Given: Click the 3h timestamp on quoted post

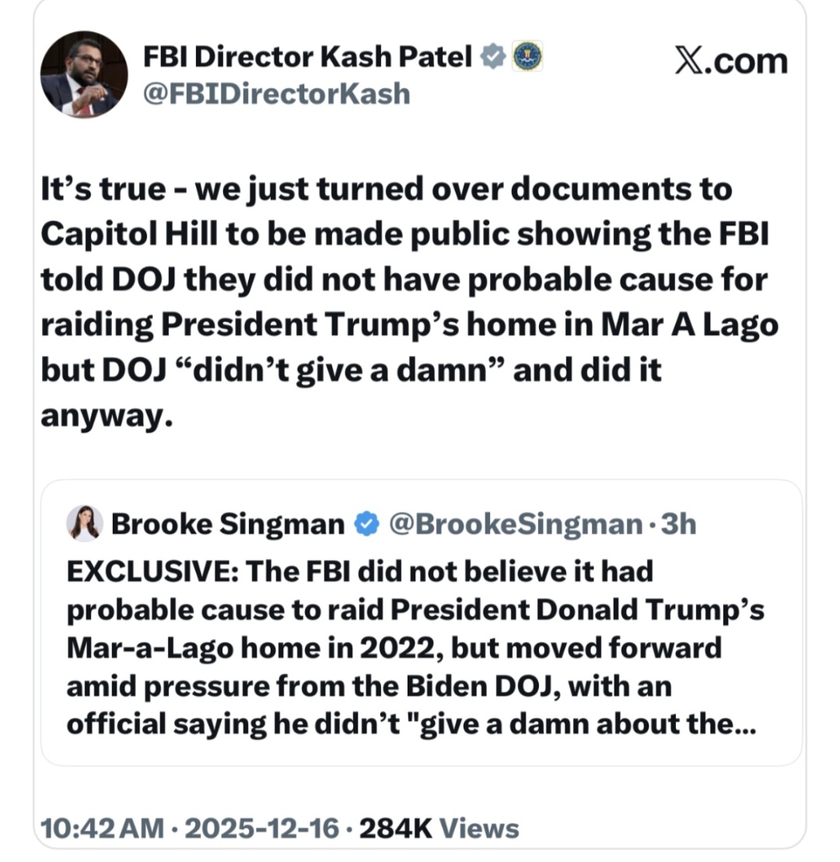Looking at the screenshot, I should [x=677, y=525].
